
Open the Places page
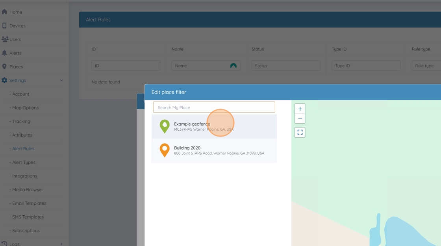pos(16,67)
